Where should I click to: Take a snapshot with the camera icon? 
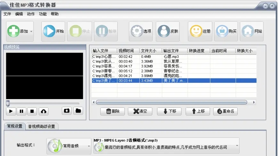[67, 111]
